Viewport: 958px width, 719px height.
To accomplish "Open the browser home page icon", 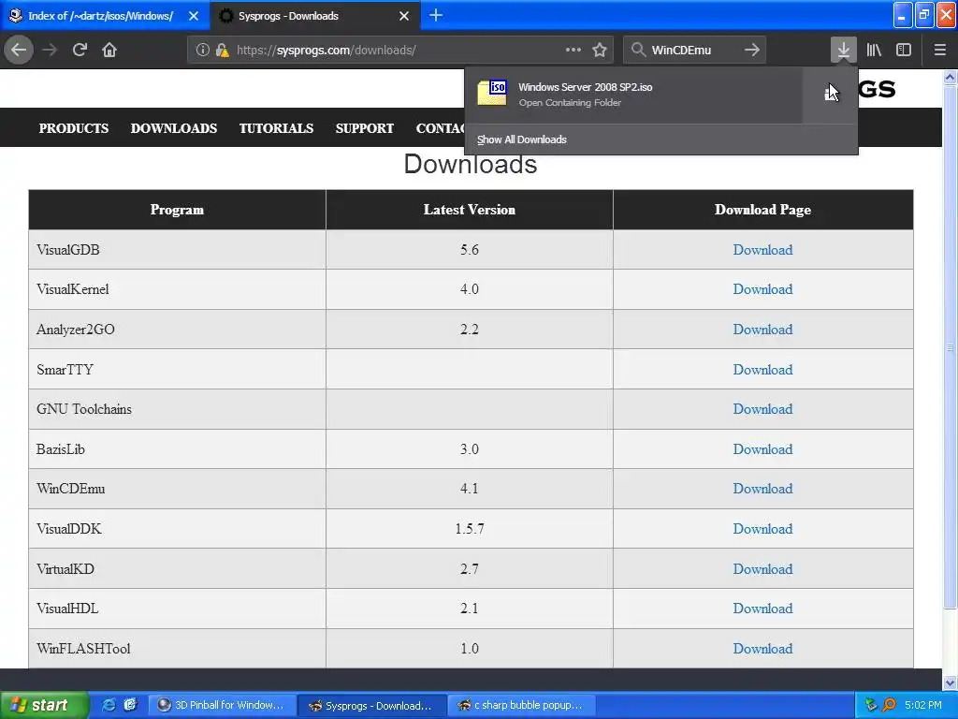I will (x=109, y=50).
